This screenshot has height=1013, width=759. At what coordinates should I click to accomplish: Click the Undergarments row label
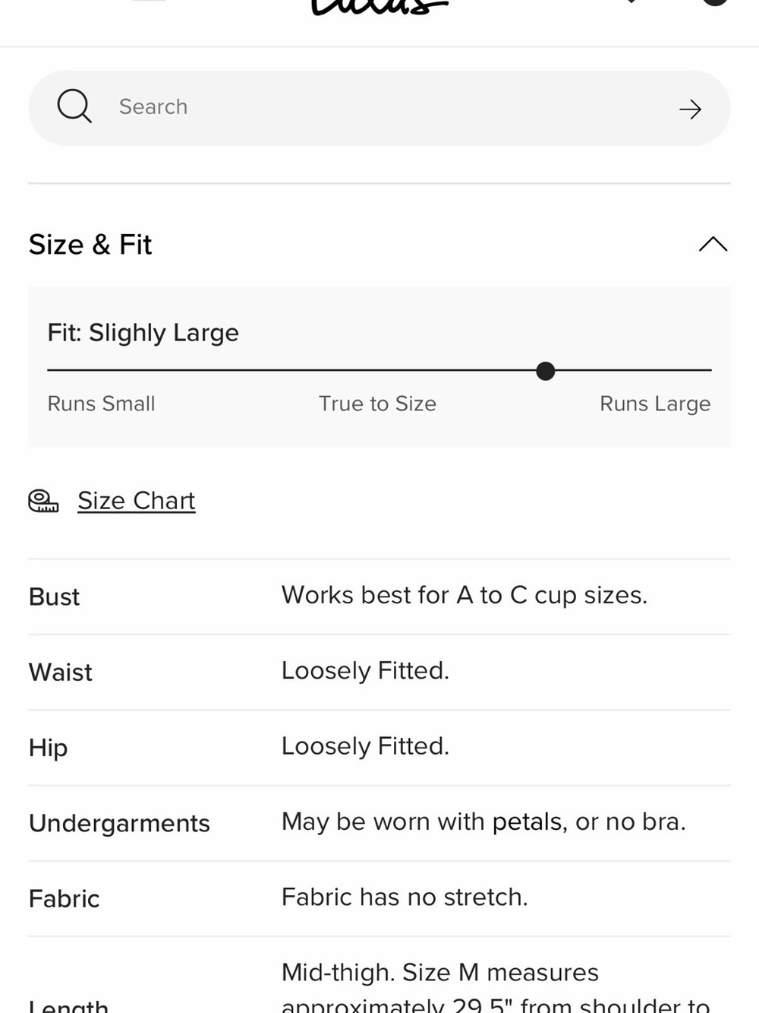point(119,823)
